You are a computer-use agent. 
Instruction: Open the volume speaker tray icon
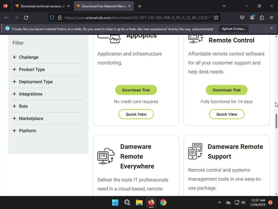click(243, 202)
